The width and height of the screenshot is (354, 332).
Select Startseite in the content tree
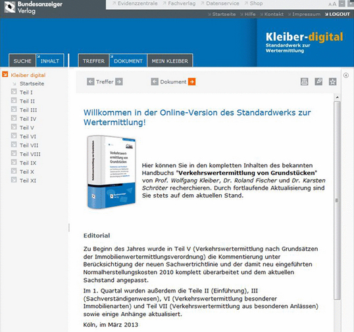(x=32, y=83)
